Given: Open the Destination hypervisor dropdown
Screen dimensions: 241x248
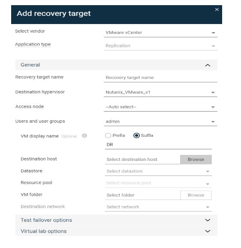Looking at the screenshot, I should [160, 92].
